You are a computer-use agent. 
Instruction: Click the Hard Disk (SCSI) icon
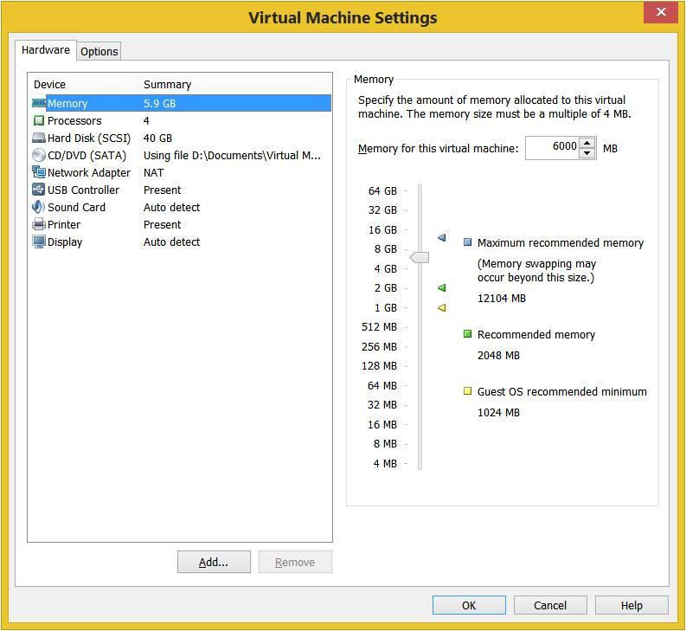[x=39, y=138]
